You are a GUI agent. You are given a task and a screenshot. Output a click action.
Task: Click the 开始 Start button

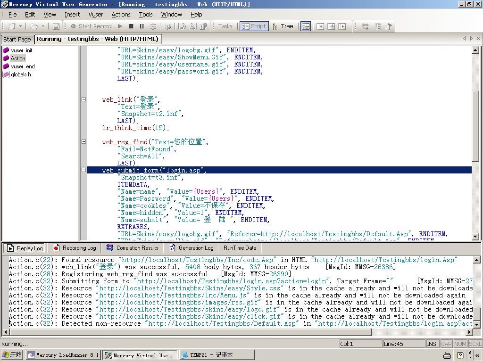12,355
